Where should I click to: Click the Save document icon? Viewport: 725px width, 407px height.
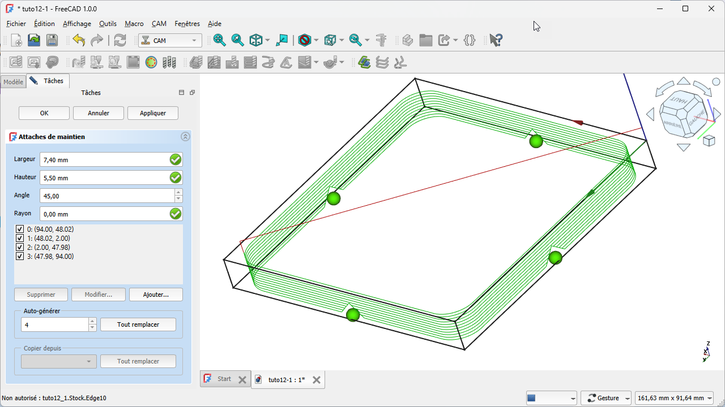pyautogui.click(x=52, y=40)
